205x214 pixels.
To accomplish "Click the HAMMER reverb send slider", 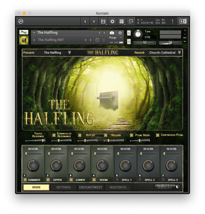I will coord(33,154).
